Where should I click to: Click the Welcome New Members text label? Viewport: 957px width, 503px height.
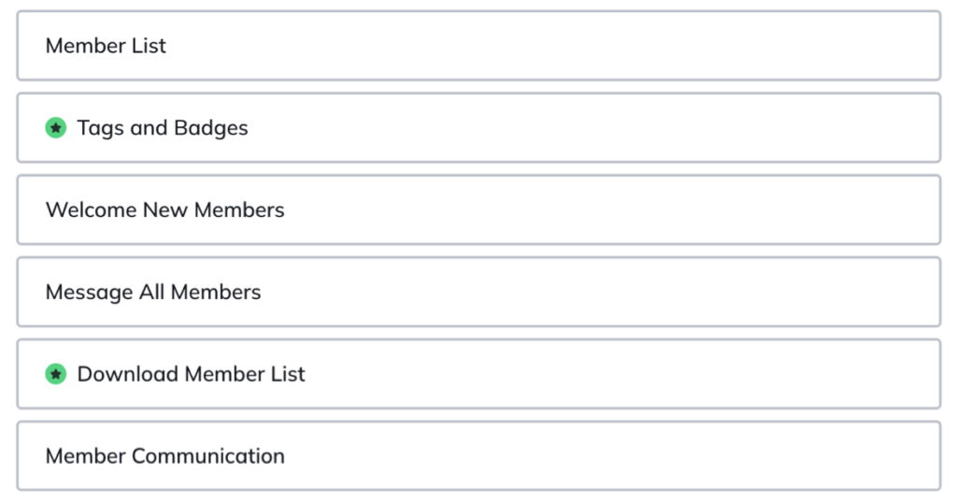coord(164,209)
